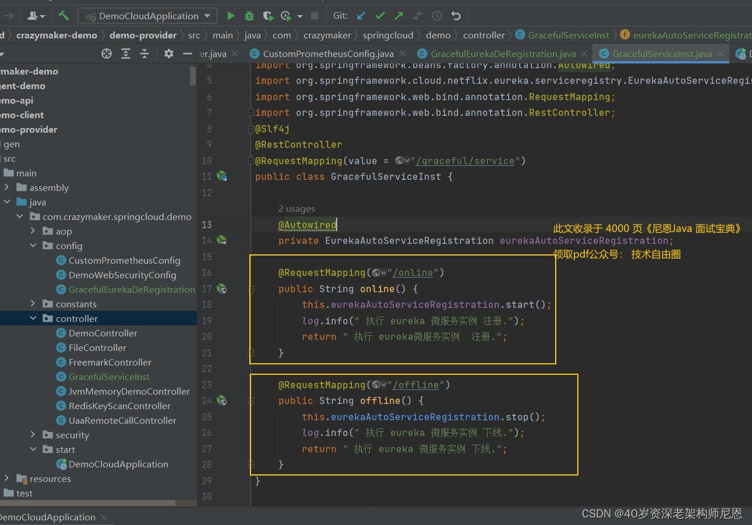The image size is (752, 525).
Task: Select opened file with crosshair icon
Action: tap(107, 54)
